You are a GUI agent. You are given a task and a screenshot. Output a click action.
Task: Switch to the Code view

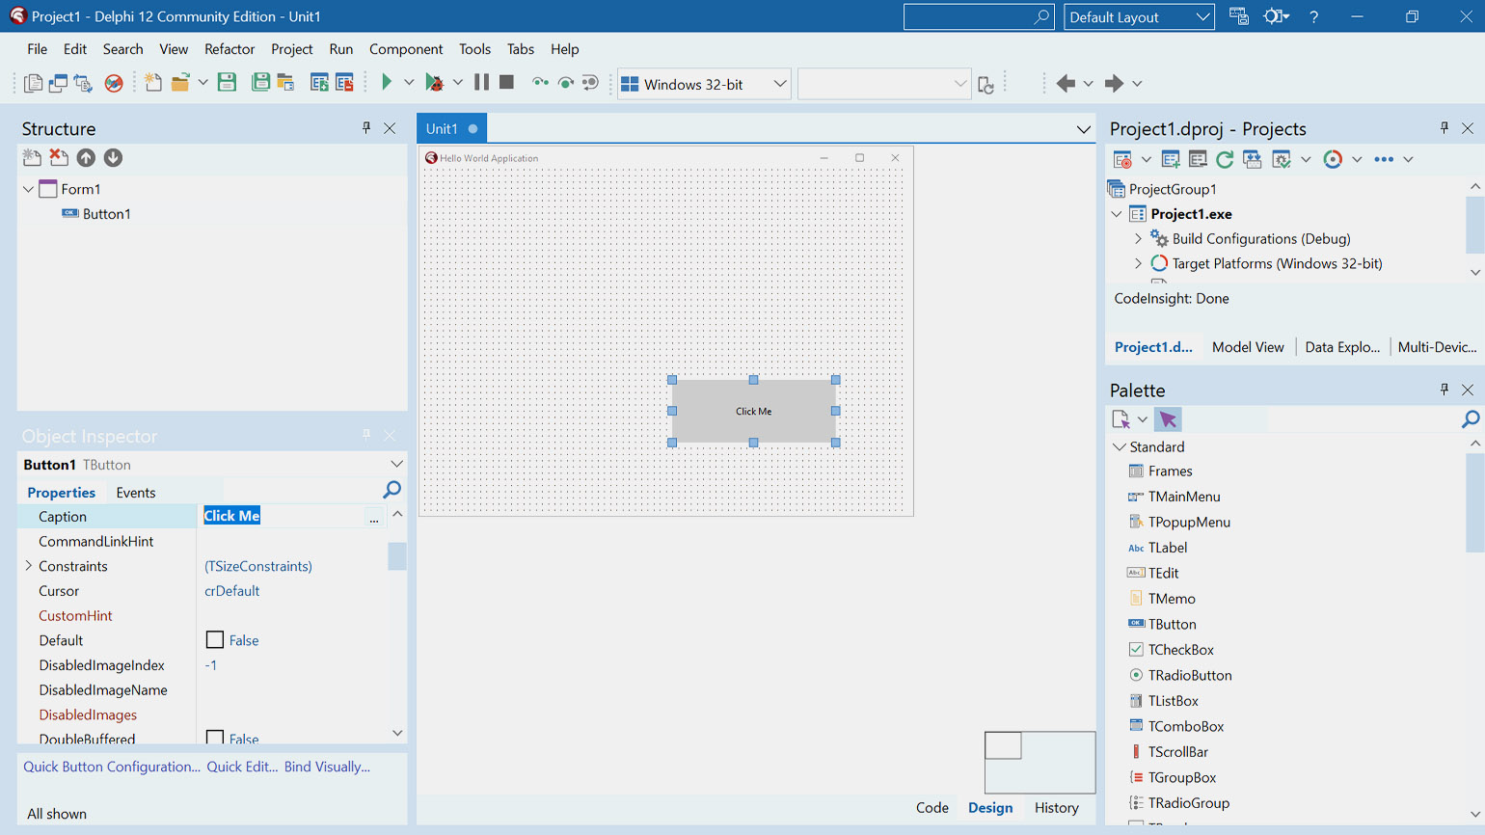(x=932, y=808)
